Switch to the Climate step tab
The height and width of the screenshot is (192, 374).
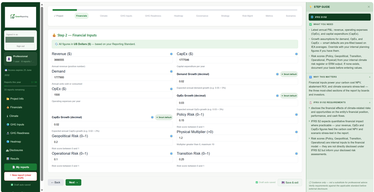pos(104,16)
